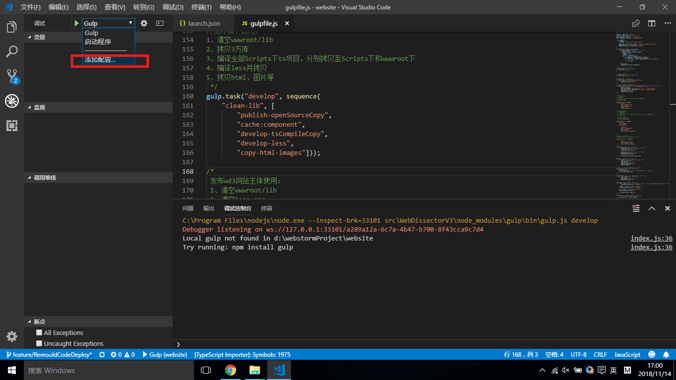This screenshot has height=380, width=676.
Task: Click the notification bell in status bar
Action: [x=666, y=354]
